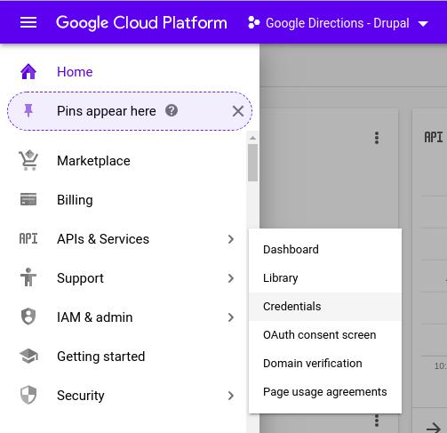Image resolution: width=447 pixels, height=433 pixels.
Task: Click the API icon beside APIs & Services
Action: pyautogui.click(x=28, y=238)
